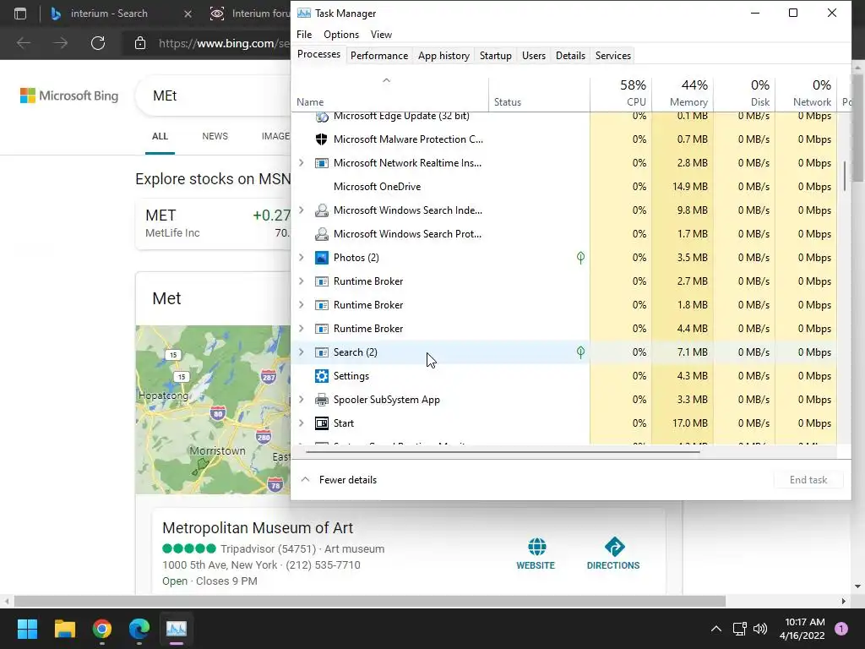Click the Spooler SubSystem App printer icon
865x649 pixels.
321,400
